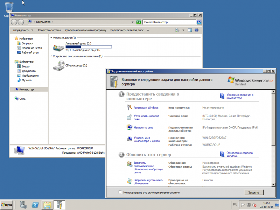Image resolution: width=280 pixels, height=210 pixels.
Task: Click Включить автоматическое обновление и обратную связь
Action: pos(148,168)
